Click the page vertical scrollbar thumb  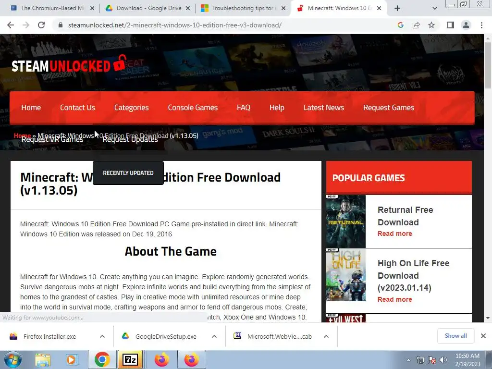click(x=488, y=65)
